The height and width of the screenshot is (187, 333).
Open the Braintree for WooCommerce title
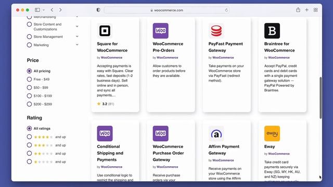click(x=279, y=47)
